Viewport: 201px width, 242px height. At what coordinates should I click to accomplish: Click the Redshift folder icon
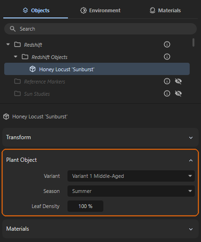17,44
